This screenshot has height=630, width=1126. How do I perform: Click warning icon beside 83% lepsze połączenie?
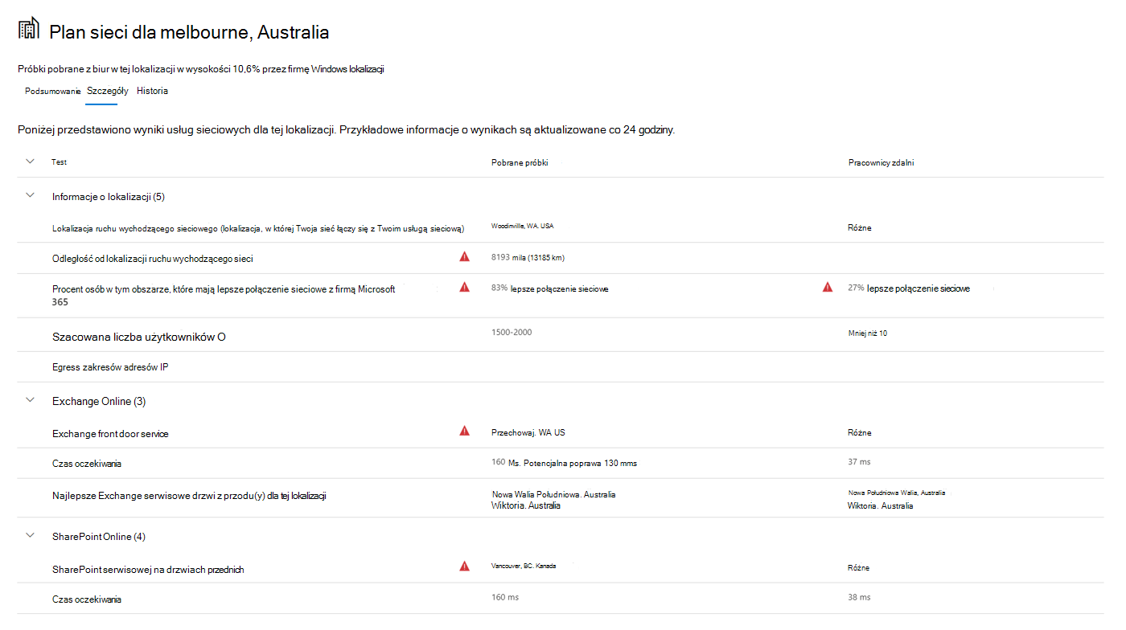point(464,286)
